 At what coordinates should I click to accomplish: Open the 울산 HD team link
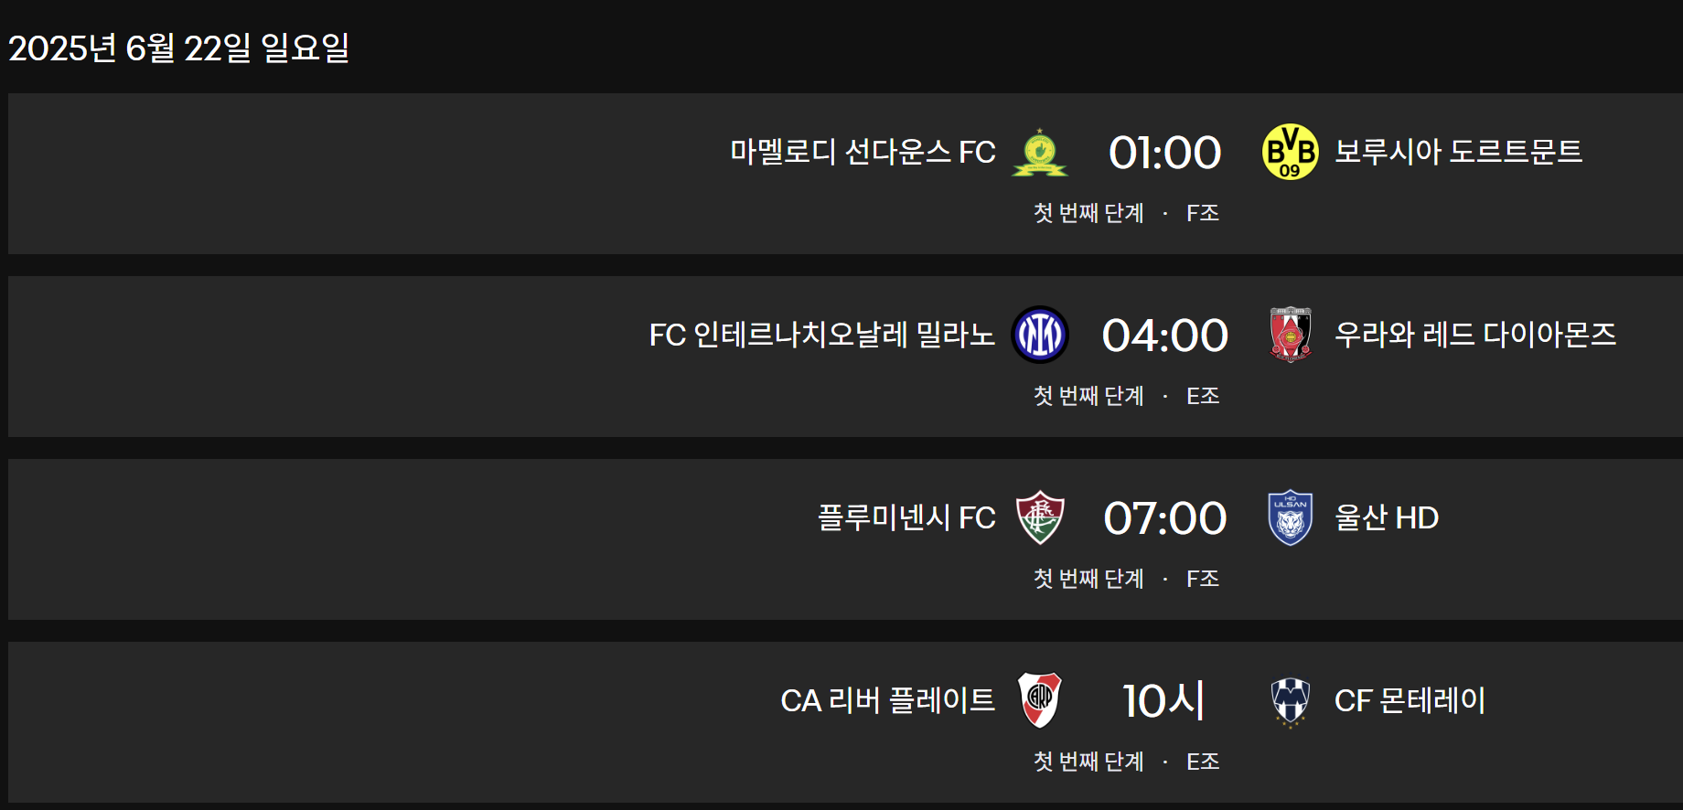1383,518
